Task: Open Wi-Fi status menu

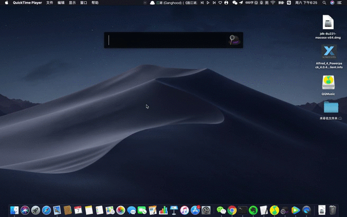Action: [x=273, y=3]
